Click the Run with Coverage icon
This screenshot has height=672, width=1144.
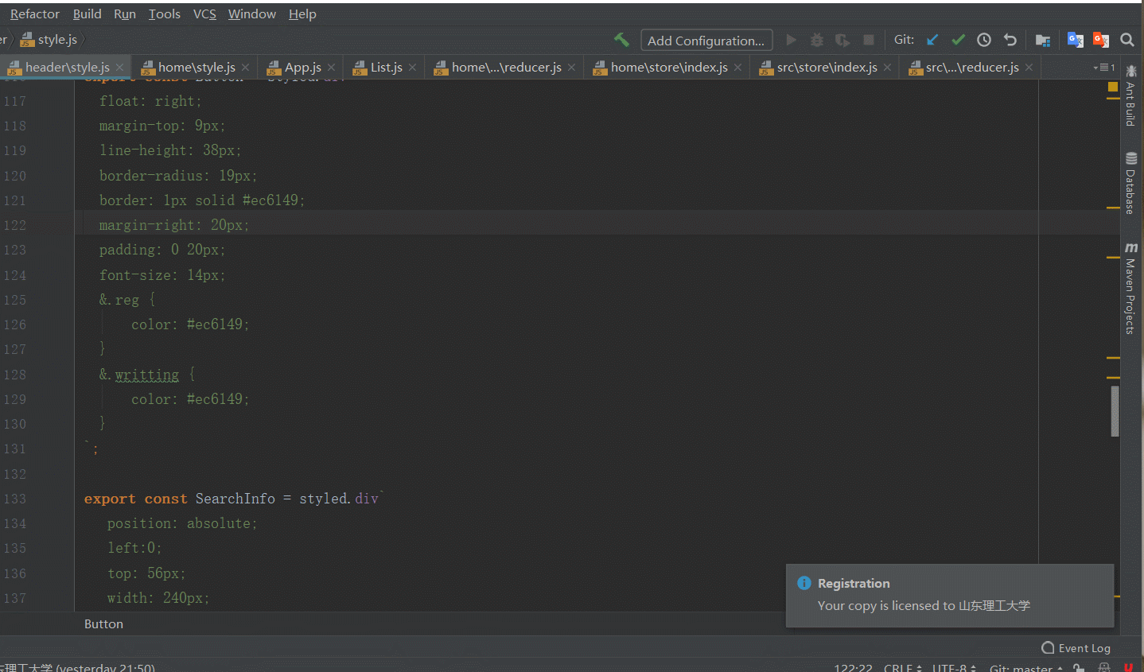click(x=842, y=40)
